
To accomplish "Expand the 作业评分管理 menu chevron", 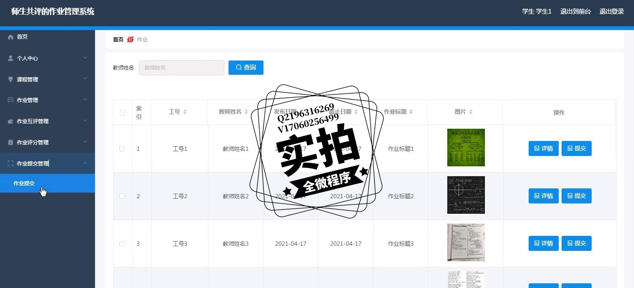I will click(85, 142).
